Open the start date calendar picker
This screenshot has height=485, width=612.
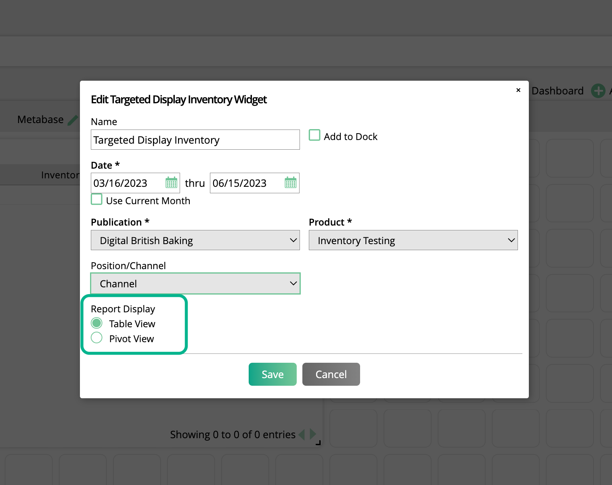click(x=171, y=183)
